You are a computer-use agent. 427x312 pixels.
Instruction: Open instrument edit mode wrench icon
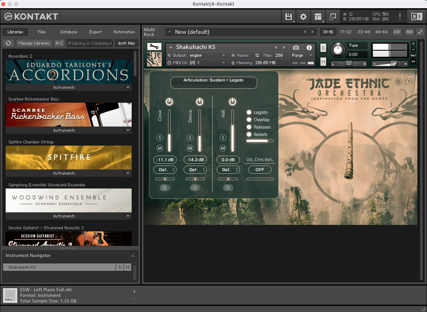(x=154, y=47)
